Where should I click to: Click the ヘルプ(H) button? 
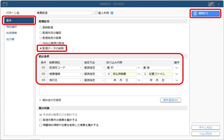[x=205, y=134]
